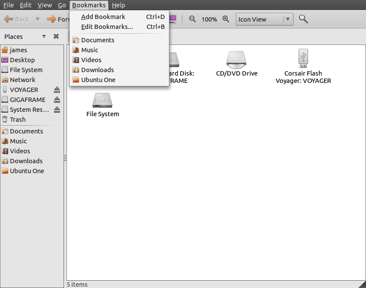Click the sidebar resize handle
This screenshot has width=366, height=288.
(65, 158)
